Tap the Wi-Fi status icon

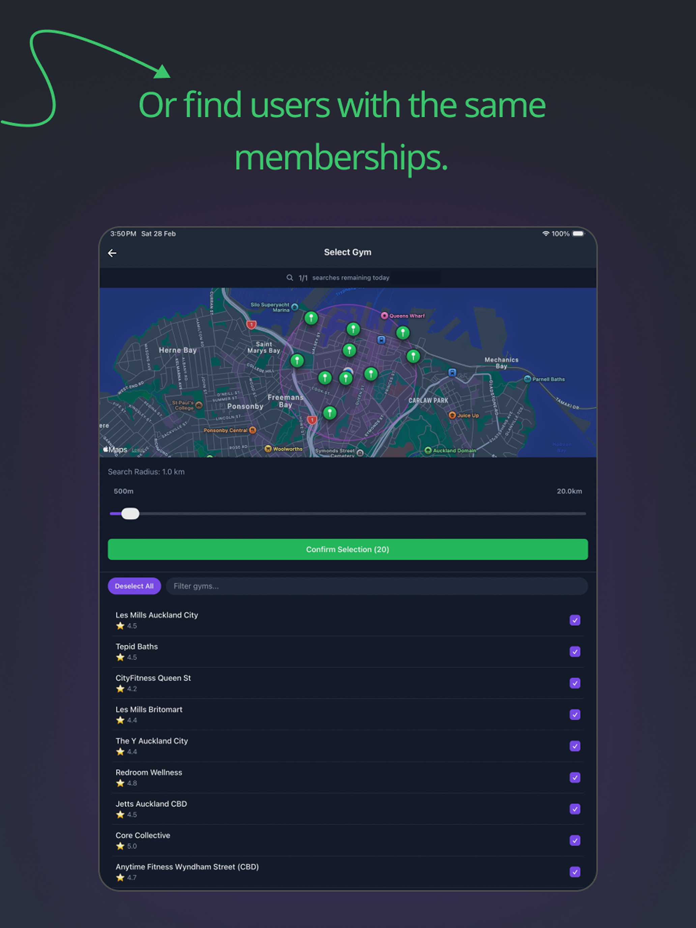(545, 234)
